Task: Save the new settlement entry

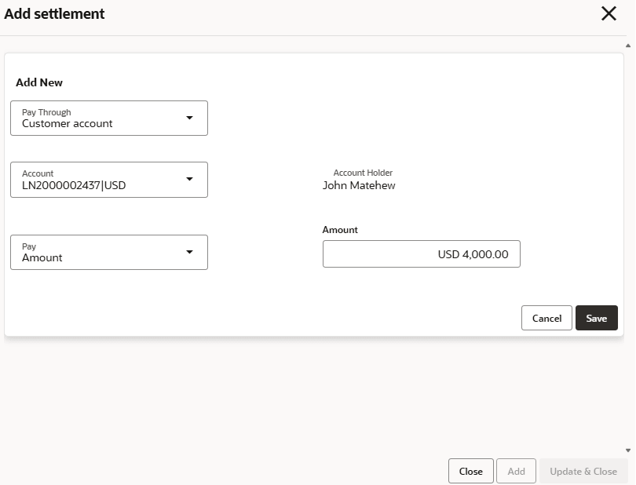Action: [x=597, y=318]
